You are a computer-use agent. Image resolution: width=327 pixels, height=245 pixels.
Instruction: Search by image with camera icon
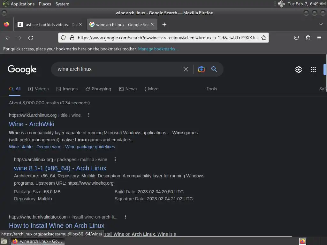[x=201, y=69]
